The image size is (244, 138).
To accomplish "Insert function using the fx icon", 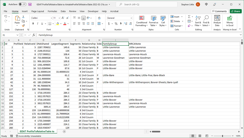I will pyautogui.click(x=34, y=35).
